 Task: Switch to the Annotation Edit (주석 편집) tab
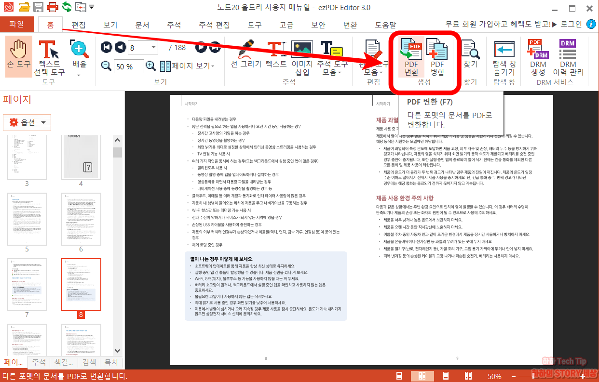pyautogui.click(x=214, y=25)
